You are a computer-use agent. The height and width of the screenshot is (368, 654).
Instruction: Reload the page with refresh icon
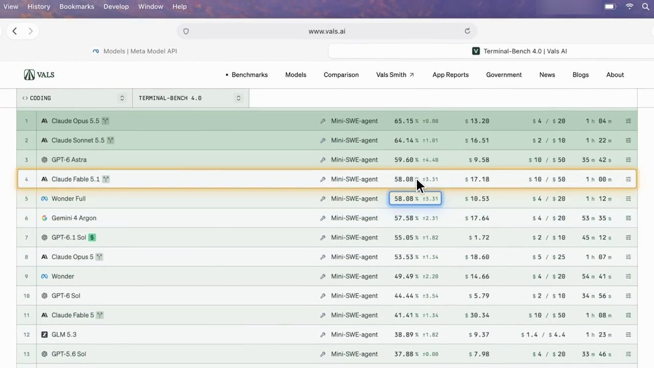point(467,31)
